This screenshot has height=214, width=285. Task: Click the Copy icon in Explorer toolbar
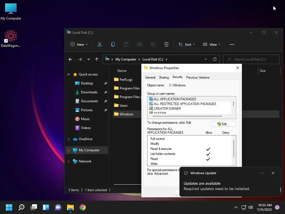[x=113, y=44]
